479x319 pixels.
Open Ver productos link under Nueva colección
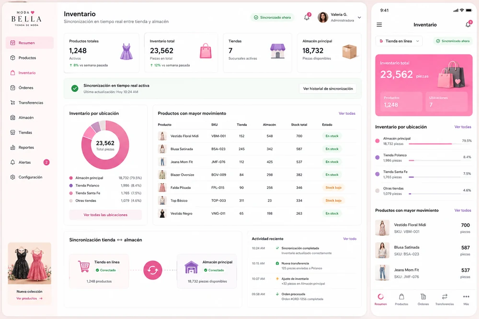29,298
